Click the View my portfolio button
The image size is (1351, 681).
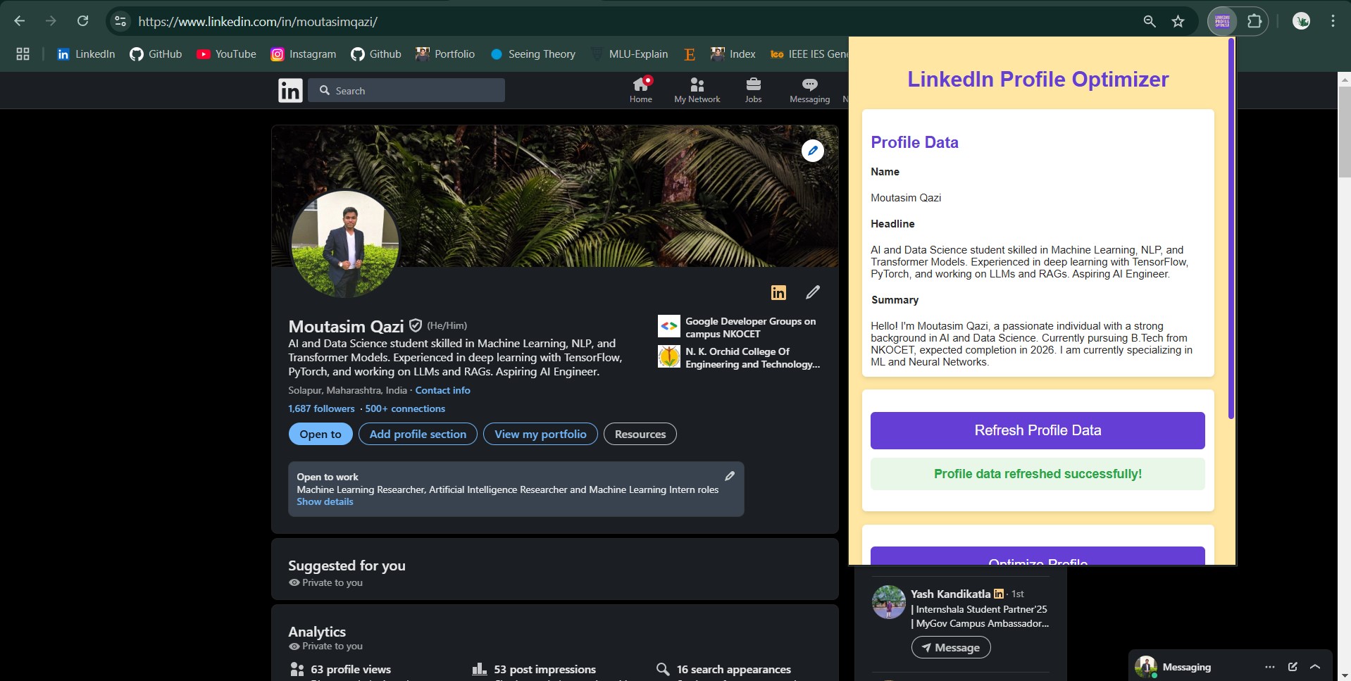tap(540, 434)
